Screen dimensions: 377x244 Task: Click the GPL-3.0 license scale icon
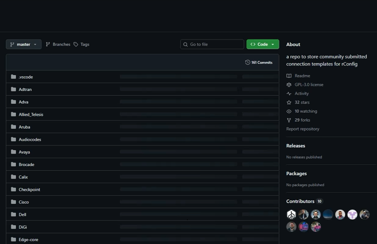289,85
